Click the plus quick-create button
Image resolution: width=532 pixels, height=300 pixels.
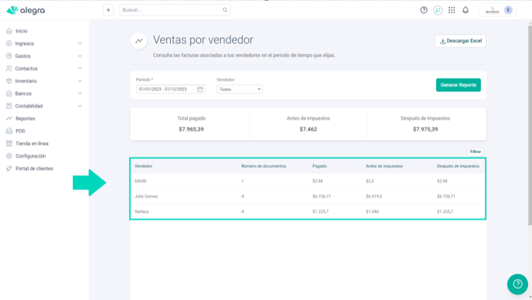pyautogui.click(x=108, y=10)
